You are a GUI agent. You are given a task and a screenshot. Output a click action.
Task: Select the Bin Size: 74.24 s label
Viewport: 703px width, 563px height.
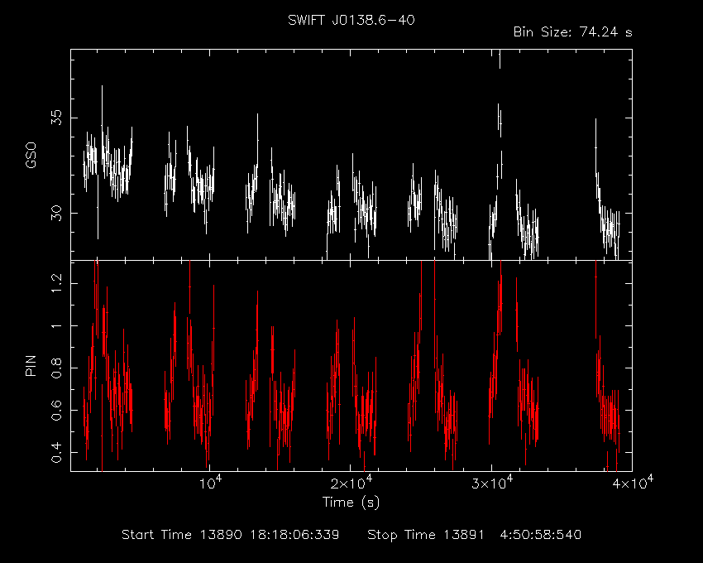[x=572, y=32]
